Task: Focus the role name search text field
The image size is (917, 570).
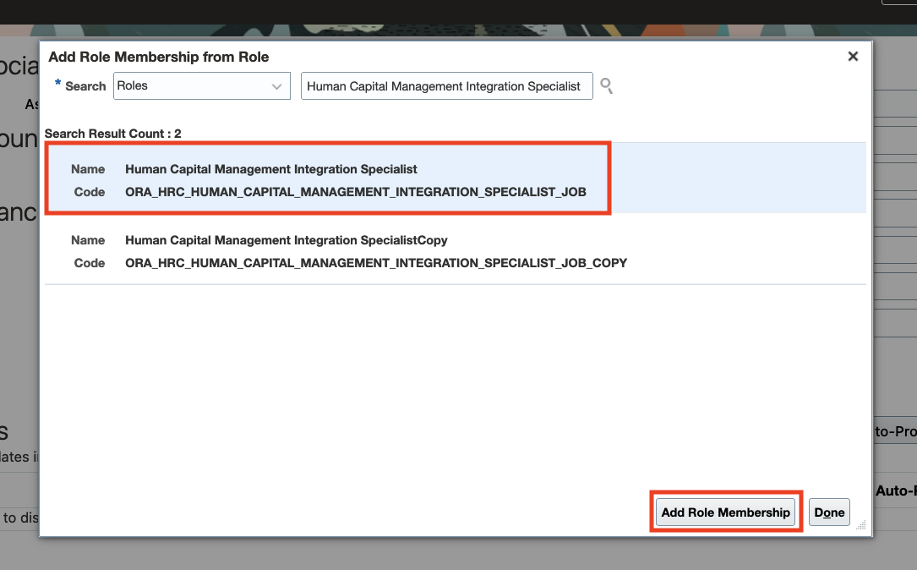Action: coord(447,86)
